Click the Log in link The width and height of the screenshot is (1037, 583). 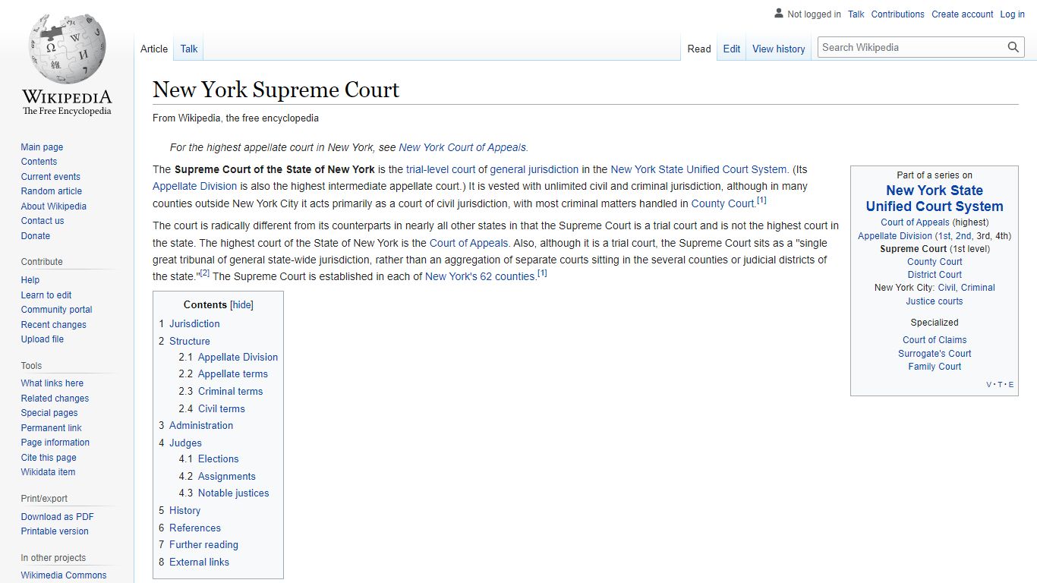(1013, 14)
